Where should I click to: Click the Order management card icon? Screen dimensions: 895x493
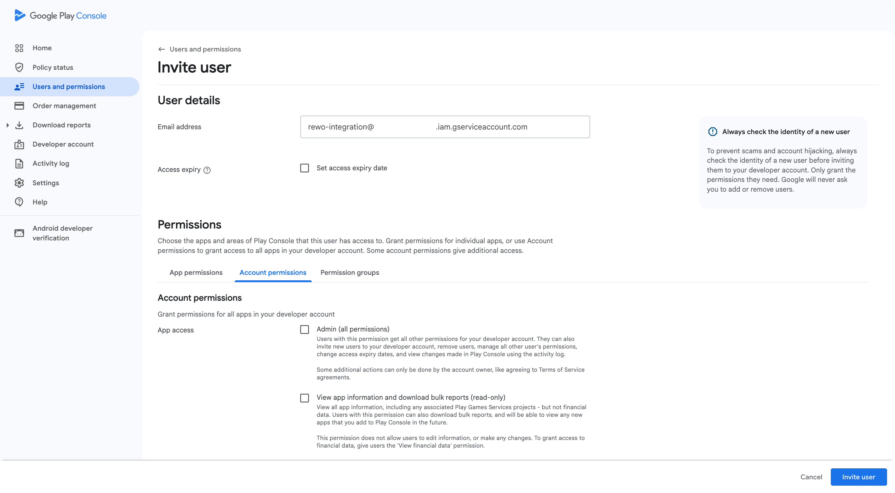click(x=19, y=106)
